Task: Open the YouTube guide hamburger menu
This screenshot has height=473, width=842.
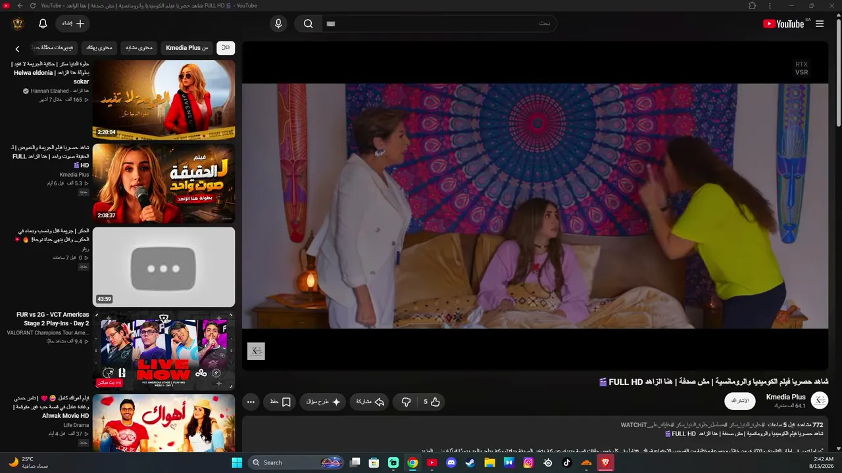Action: coord(820,24)
